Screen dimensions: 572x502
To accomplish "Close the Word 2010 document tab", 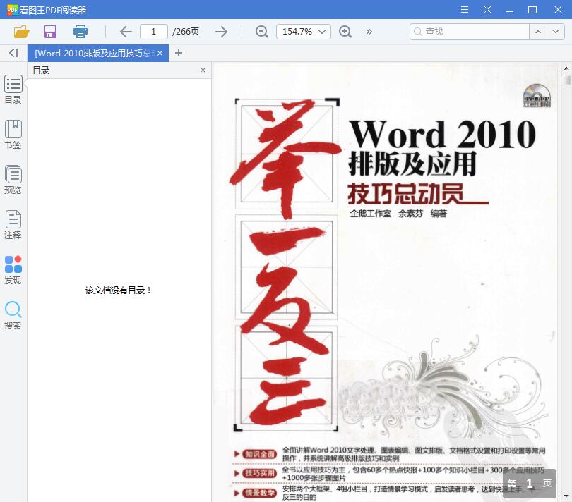I will pos(160,53).
